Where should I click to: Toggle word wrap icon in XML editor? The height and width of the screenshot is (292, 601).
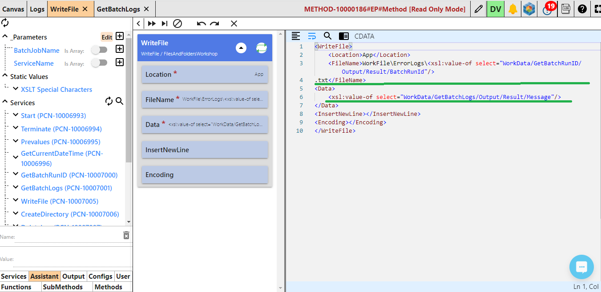(312, 36)
